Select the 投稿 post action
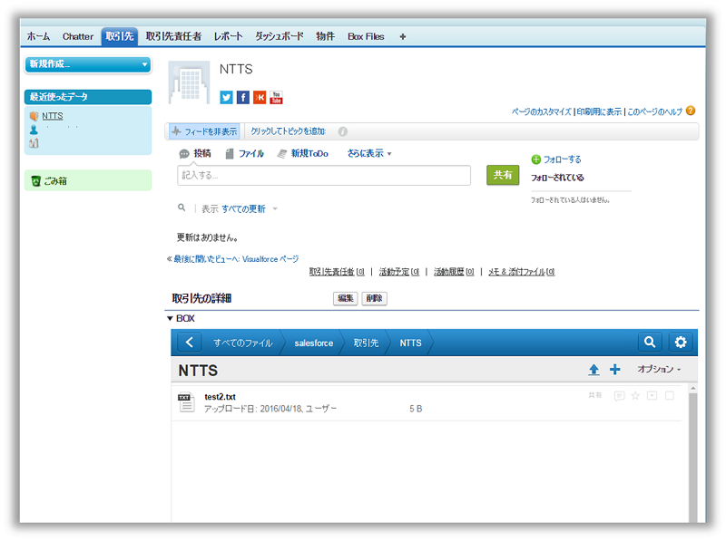 tap(195, 153)
